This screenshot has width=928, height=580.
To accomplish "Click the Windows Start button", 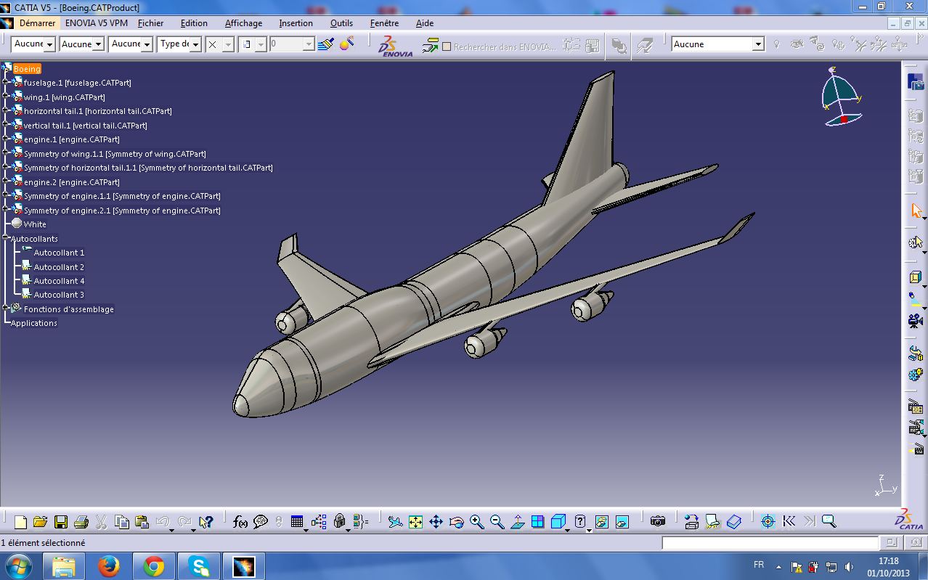I will tap(19, 566).
